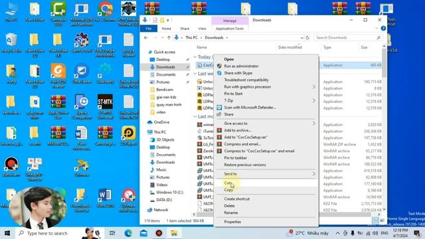Launch Camtasia 2020 desktop shortcut

click(x=58, y=13)
